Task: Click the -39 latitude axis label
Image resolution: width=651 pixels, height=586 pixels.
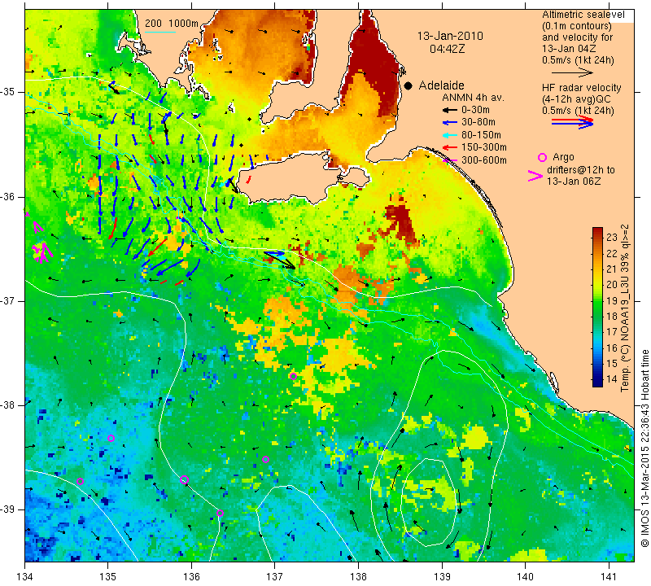Action: pyautogui.click(x=8, y=509)
